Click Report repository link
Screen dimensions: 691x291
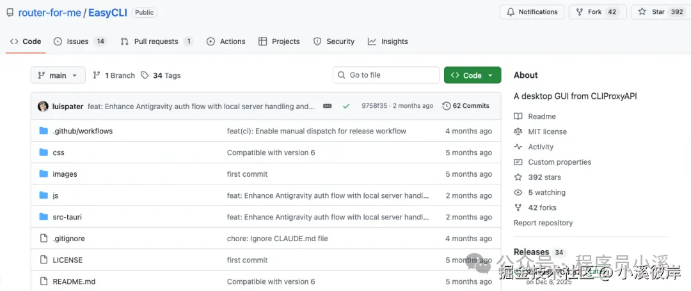[543, 223]
